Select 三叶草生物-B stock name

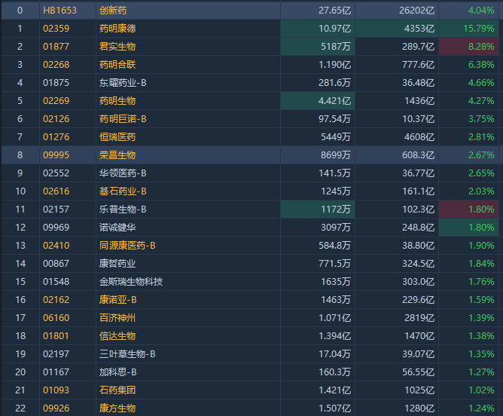pyautogui.click(x=127, y=353)
